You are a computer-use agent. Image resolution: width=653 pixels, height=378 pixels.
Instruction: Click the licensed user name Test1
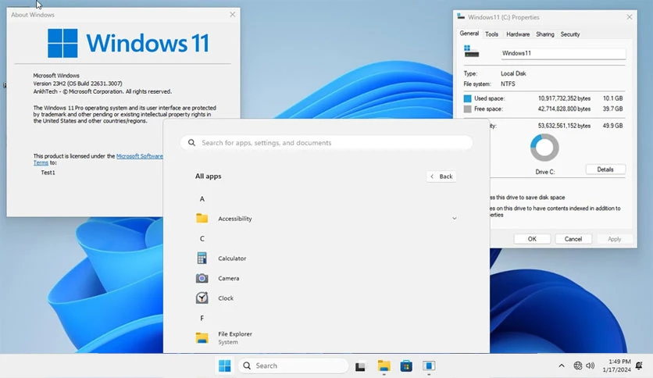(x=48, y=173)
